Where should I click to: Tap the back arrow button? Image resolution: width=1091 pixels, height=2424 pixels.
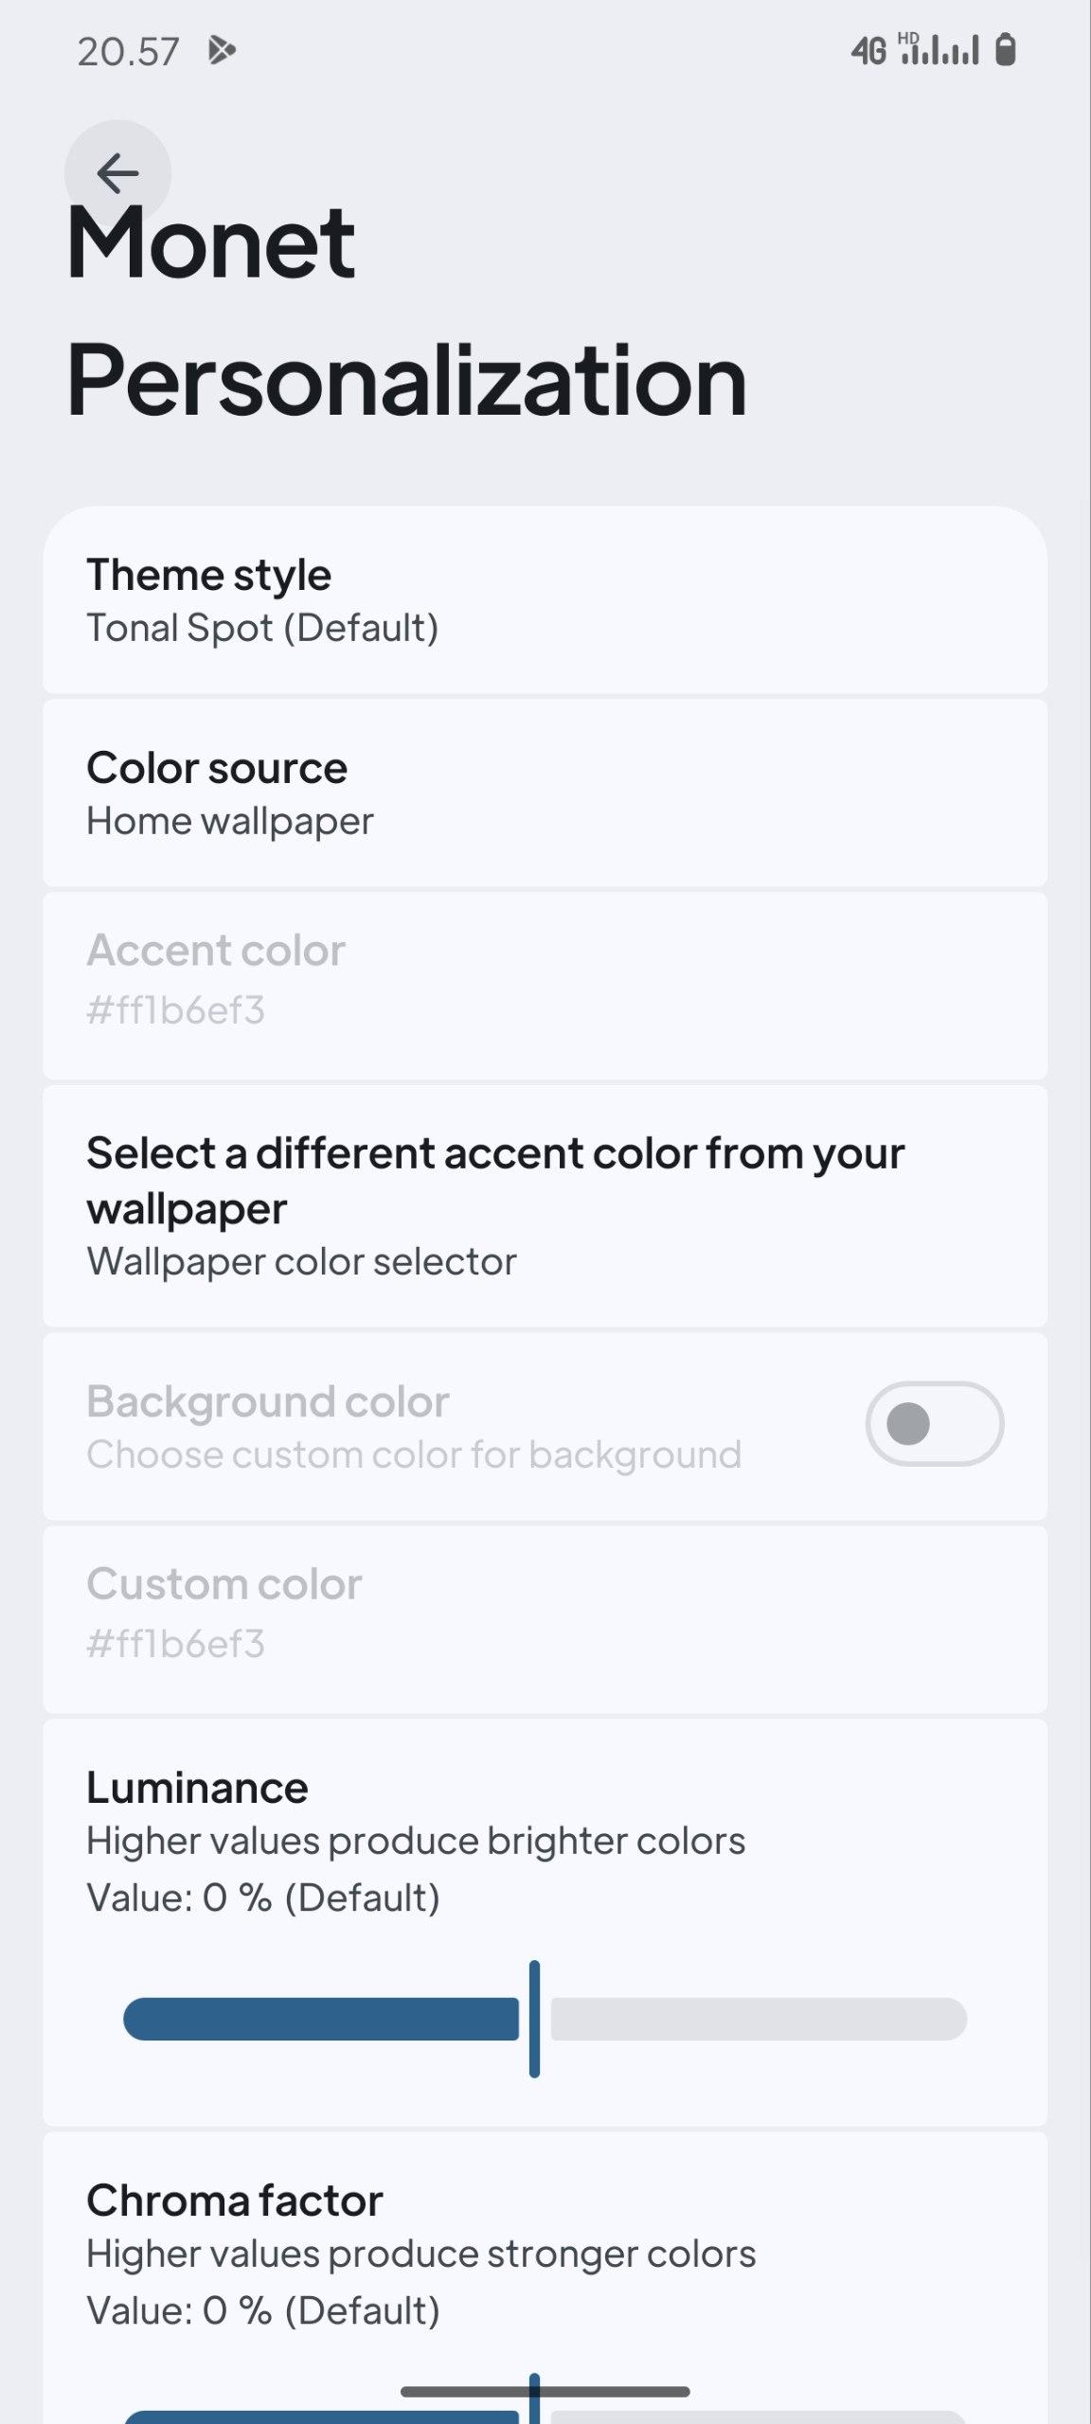coord(117,173)
